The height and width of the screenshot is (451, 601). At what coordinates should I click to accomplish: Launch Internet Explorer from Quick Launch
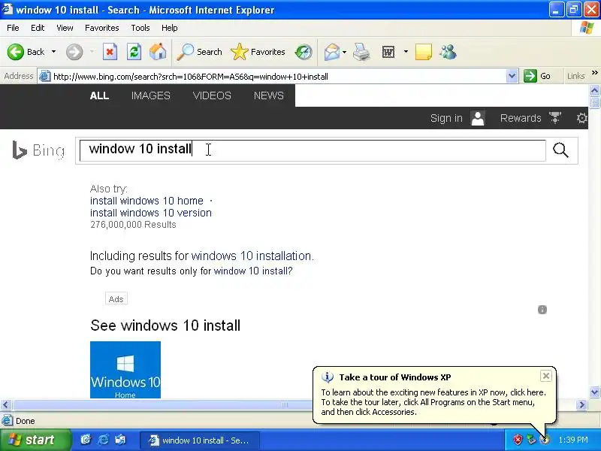(103, 440)
